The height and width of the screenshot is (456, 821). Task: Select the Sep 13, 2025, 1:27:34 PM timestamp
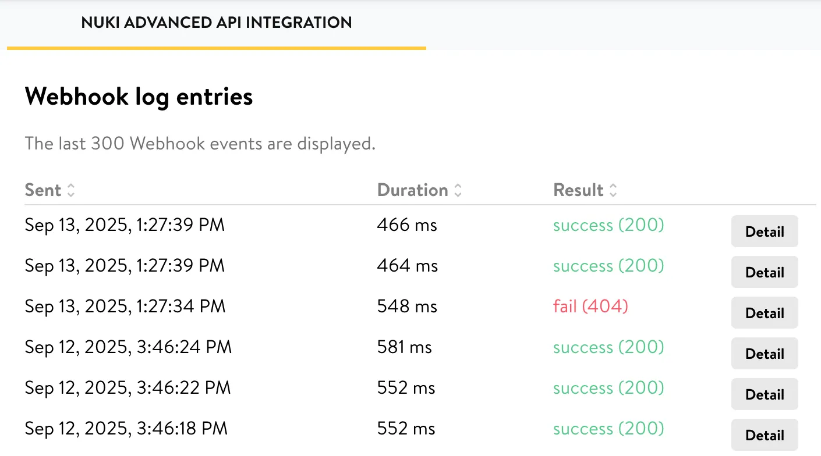125,307
